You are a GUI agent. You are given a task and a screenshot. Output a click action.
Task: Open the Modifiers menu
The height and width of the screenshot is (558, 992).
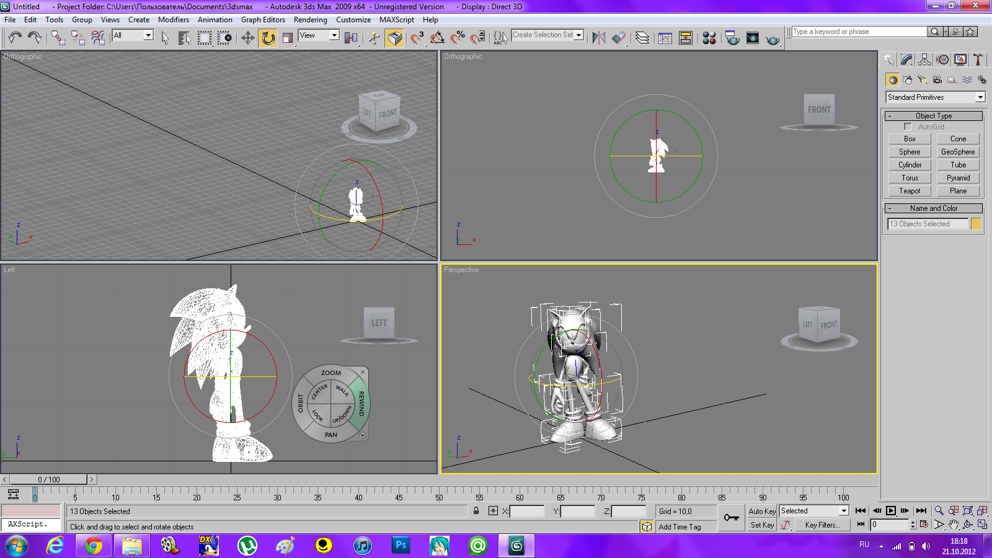coord(174,20)
